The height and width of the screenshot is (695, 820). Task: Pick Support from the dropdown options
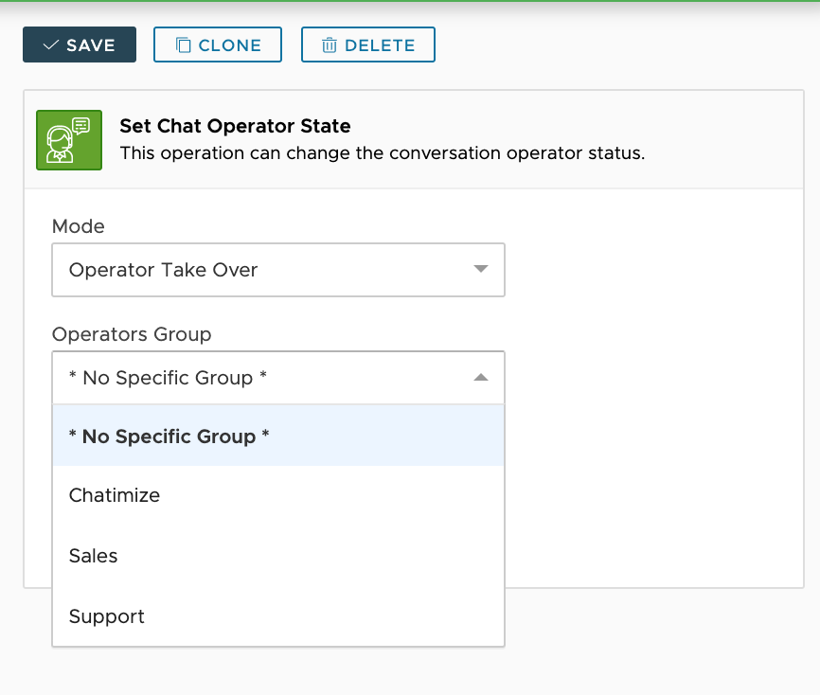107,616
